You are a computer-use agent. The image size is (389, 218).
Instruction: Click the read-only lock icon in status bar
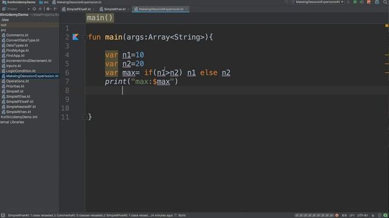coord(373,216)
